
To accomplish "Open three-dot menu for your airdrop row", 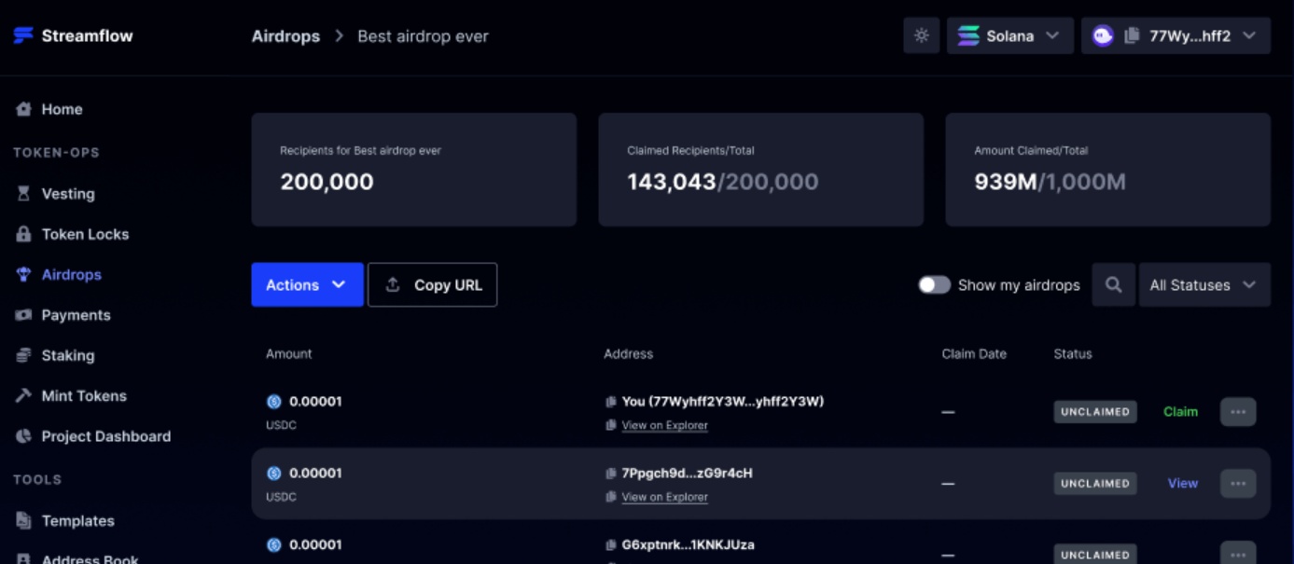I will tap(1238, 411).
